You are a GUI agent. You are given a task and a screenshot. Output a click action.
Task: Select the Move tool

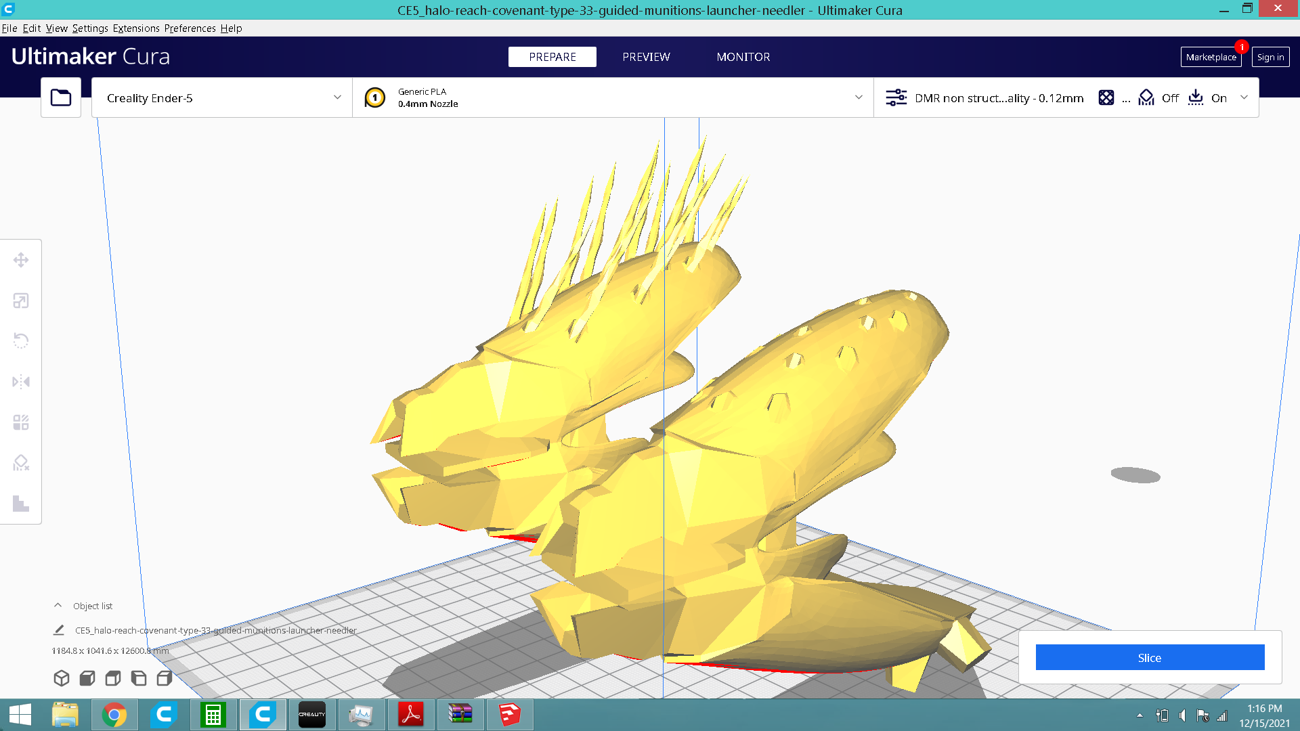(21, 260)
